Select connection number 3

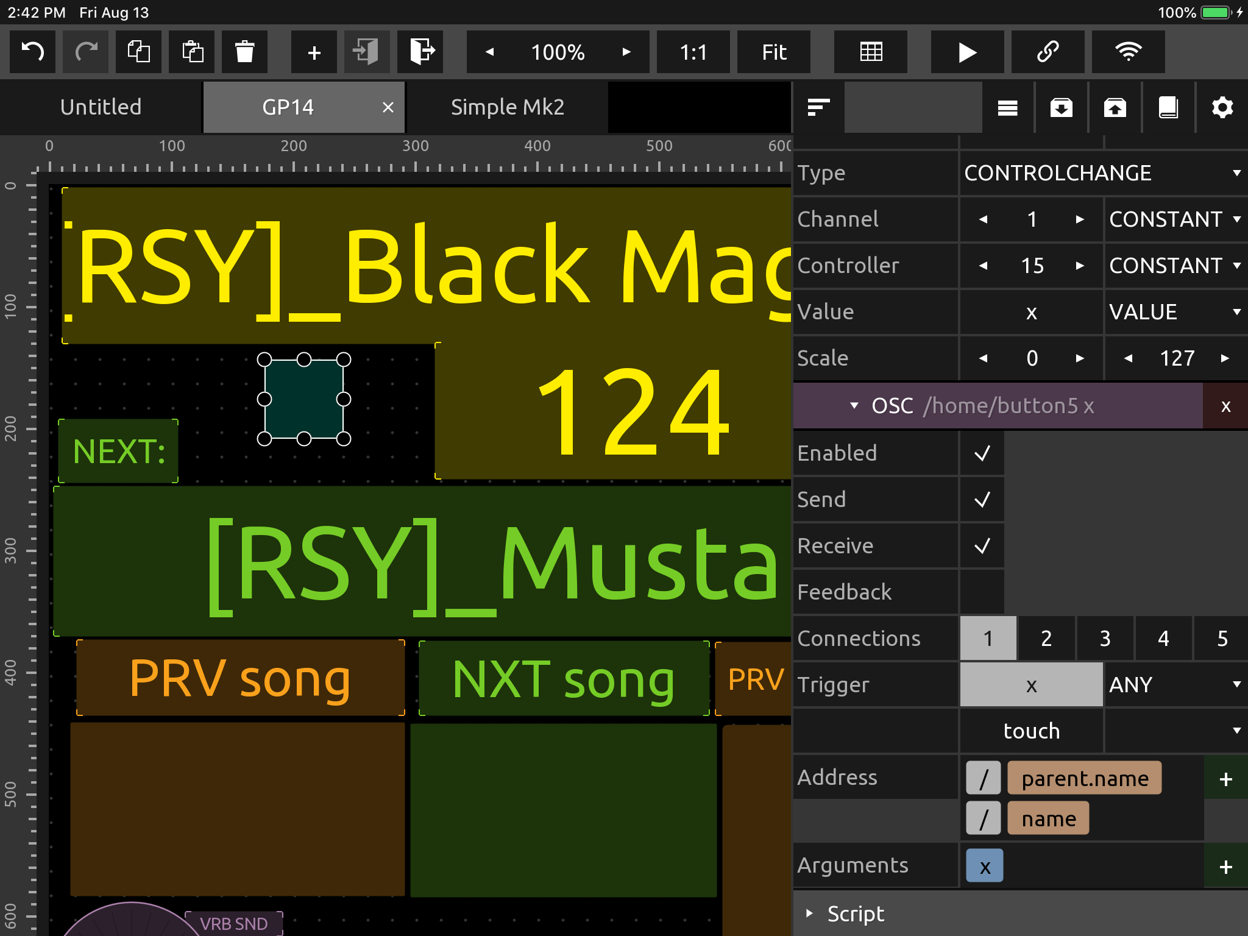pos(1105,639)
